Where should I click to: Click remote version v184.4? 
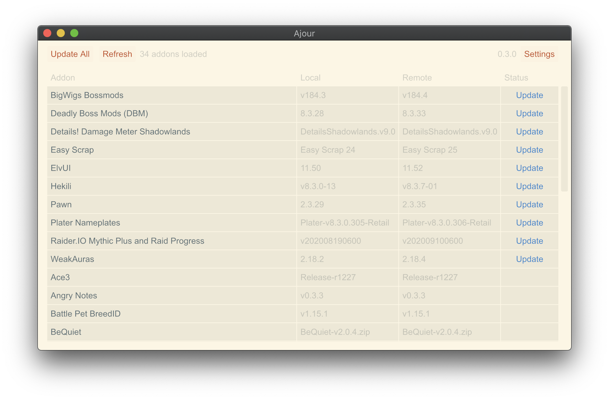point(415,95)
